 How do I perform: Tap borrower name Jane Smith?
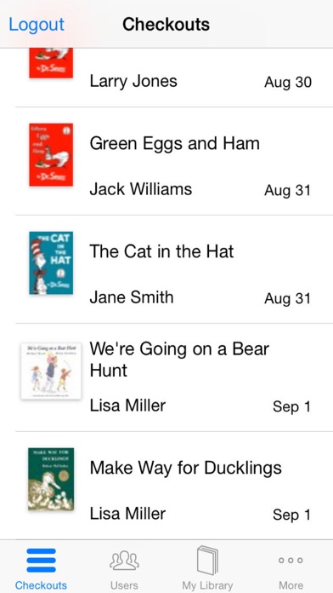131,297
